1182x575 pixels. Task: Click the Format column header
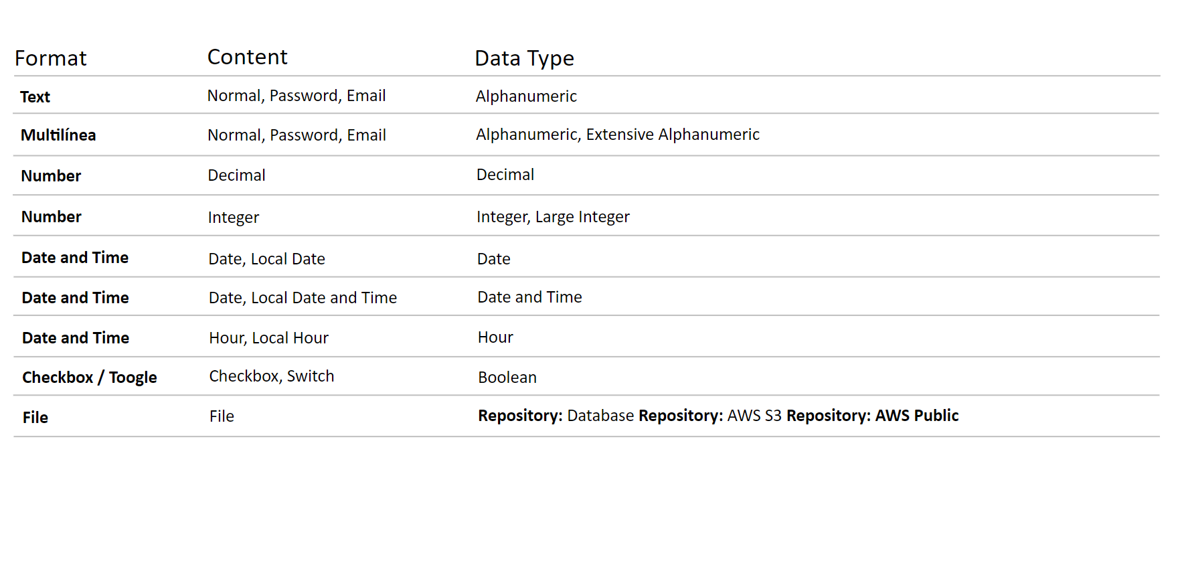click(51, 59)
